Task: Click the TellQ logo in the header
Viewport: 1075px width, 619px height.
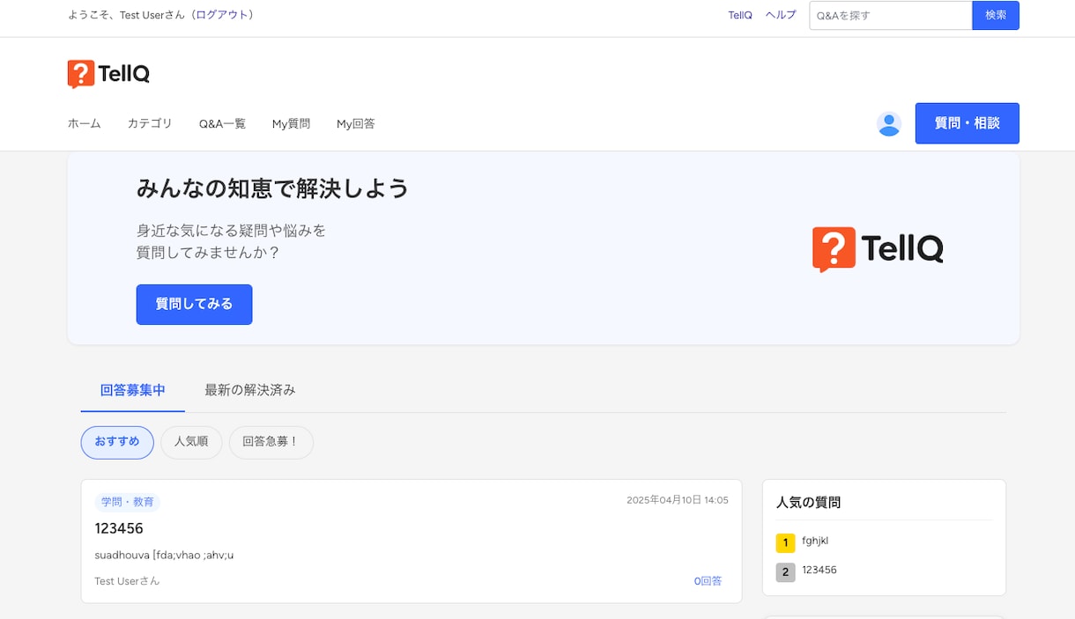Action: coord(108,74)
